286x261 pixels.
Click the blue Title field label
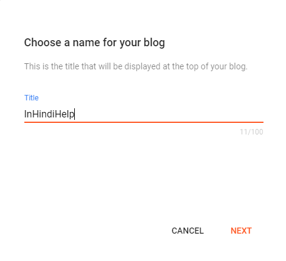(32, 98)
